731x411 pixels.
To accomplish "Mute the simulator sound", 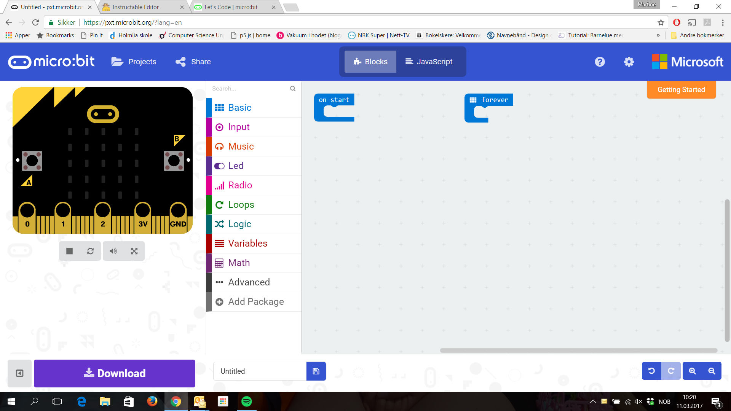I will (113, 251).
